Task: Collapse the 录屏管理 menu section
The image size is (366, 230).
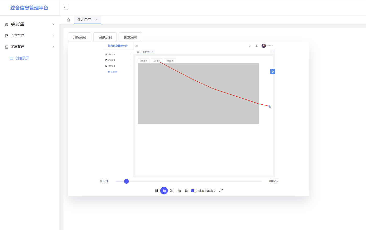Action: click(53, 47)
